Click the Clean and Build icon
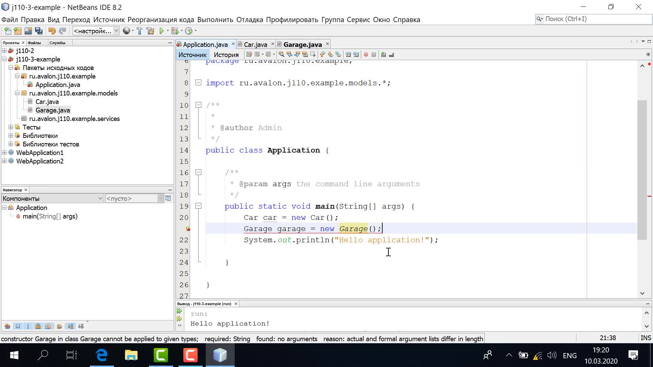653x367 pixels. (x=150, y=31)
